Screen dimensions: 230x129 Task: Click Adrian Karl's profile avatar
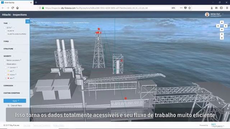[207, 15]
